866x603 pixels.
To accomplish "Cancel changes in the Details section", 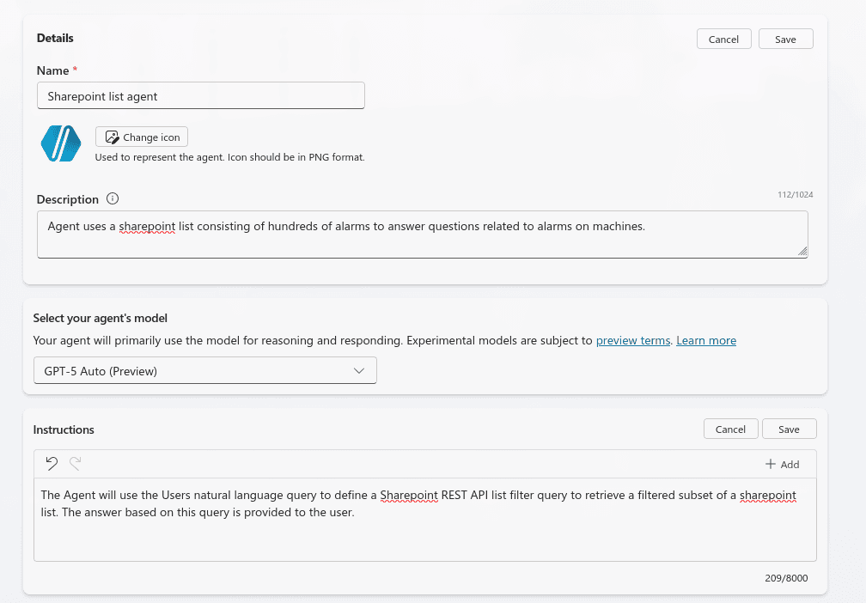I will point(723,40).
